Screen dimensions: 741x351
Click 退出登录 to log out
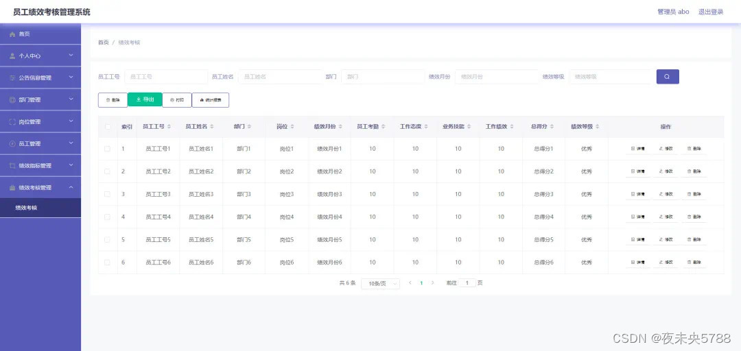(x=711, y=12)
